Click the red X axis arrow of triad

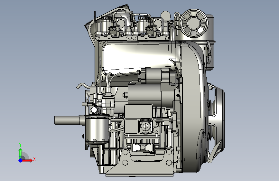[x=27, y=160]
